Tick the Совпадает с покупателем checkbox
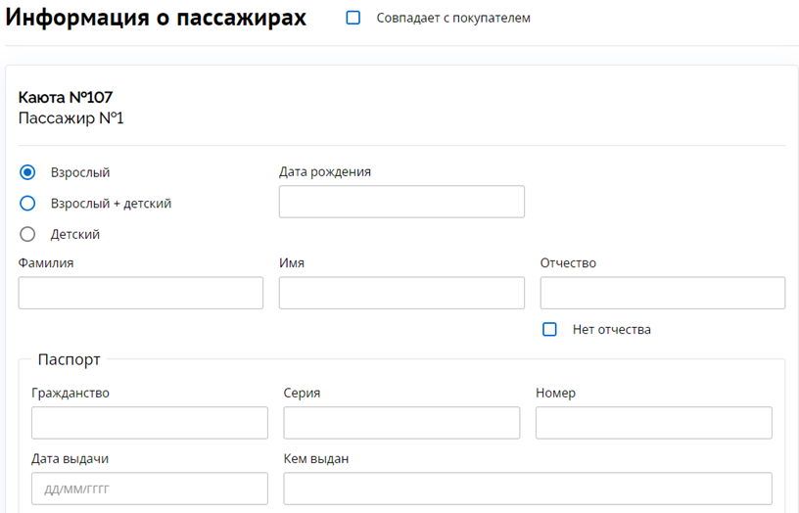799x513 pixels. click(x=353, y=18)
